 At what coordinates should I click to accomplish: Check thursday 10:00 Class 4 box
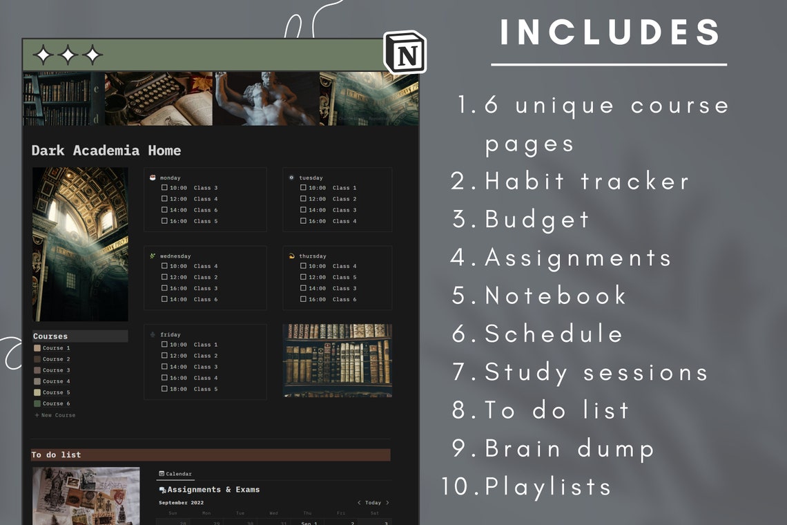(x=303, y=266)
